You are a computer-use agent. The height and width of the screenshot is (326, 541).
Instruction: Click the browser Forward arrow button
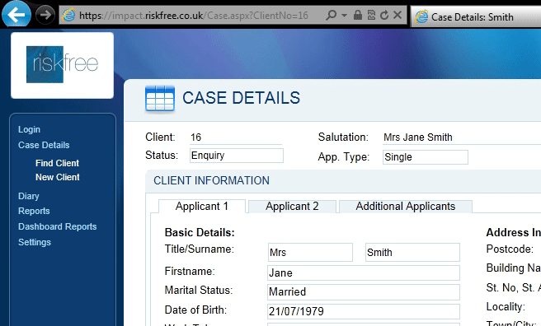coord(45,15)
